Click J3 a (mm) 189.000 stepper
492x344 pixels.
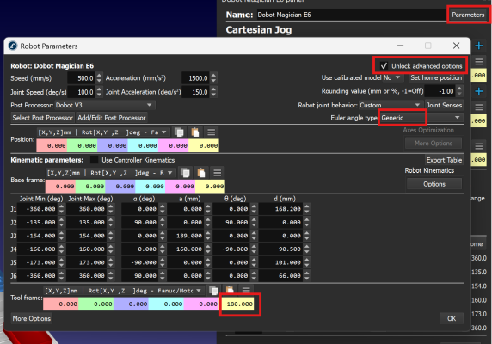pos(207,236)
